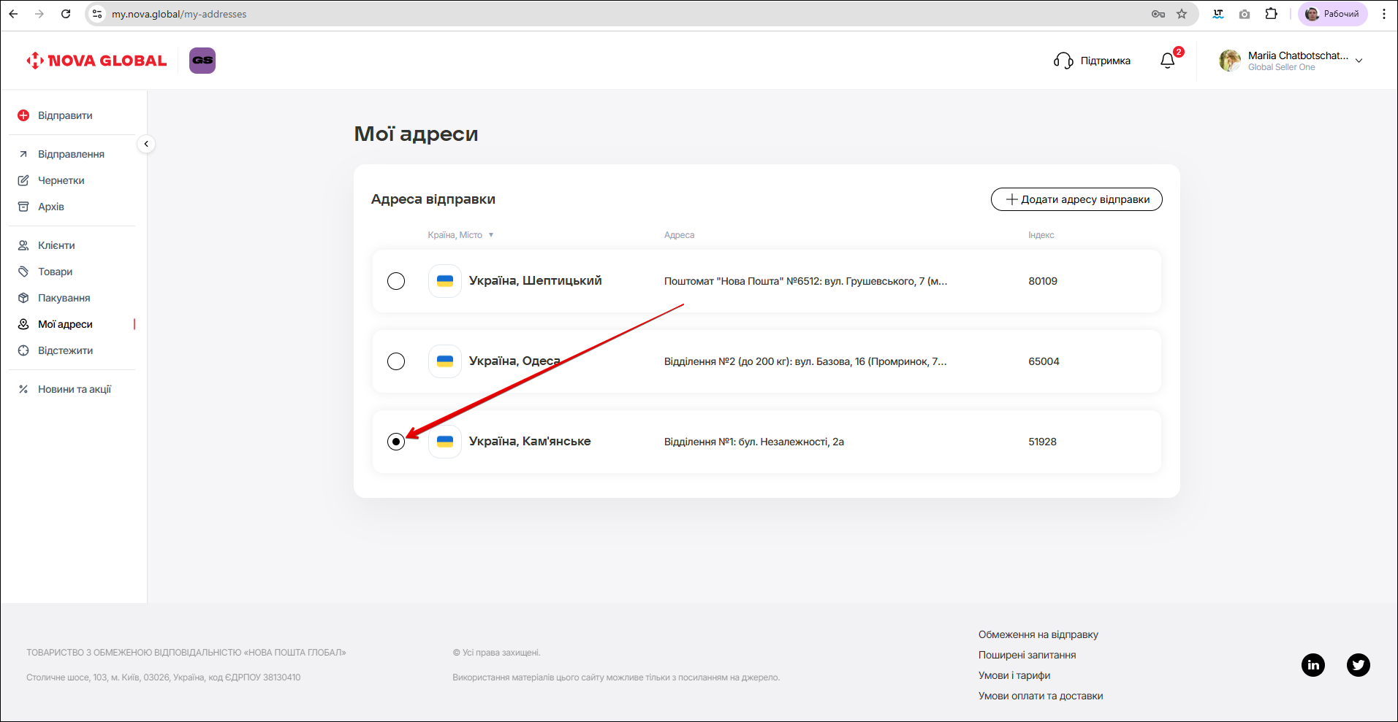Open Умови оплати та доставки link
Screen dimensions: 1398x722
pyautogui.click(x=1041, y=696)
